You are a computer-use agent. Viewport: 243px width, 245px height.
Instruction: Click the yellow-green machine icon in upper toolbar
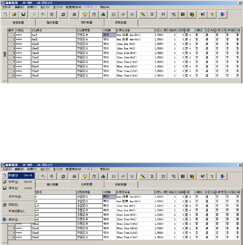(x=143, y=15)
